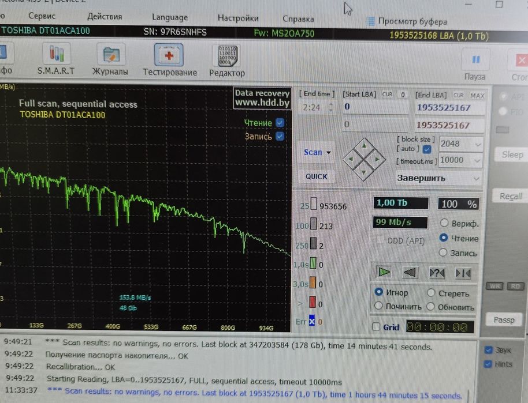Click the reverse scan arrow button
528x403 pixels.
[x=410, y=272]
